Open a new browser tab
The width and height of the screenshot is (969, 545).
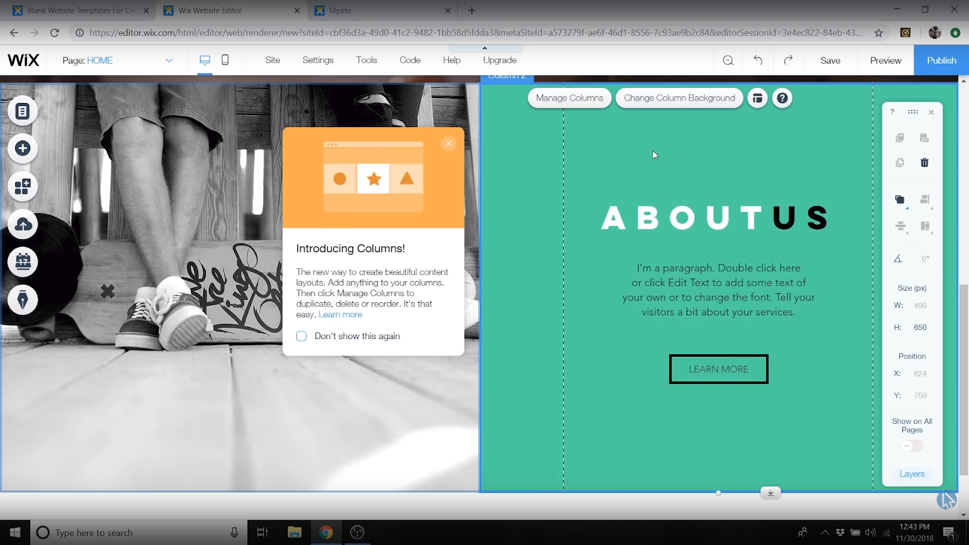tap(472, 10)
